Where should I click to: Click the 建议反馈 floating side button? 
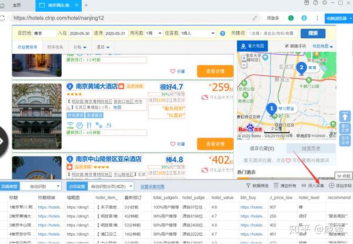pyautogui.click(x=345, y=128)
